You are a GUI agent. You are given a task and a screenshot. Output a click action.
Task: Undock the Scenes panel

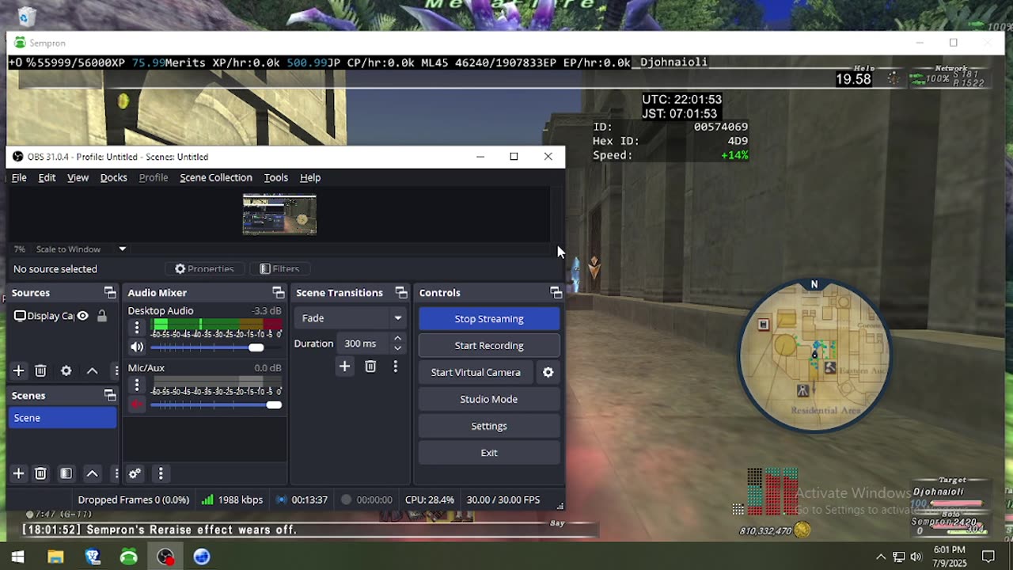(110, 396)
